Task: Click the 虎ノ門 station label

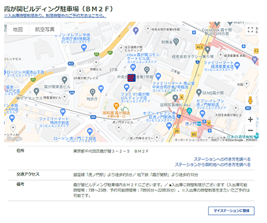Action: (191, 123)
